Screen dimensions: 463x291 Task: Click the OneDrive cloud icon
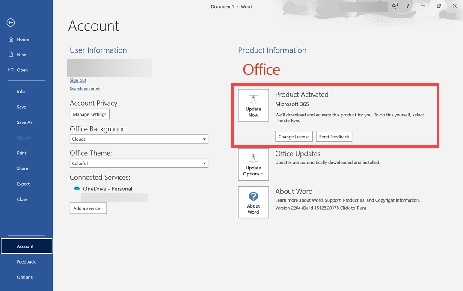click(x=77, y=188)
